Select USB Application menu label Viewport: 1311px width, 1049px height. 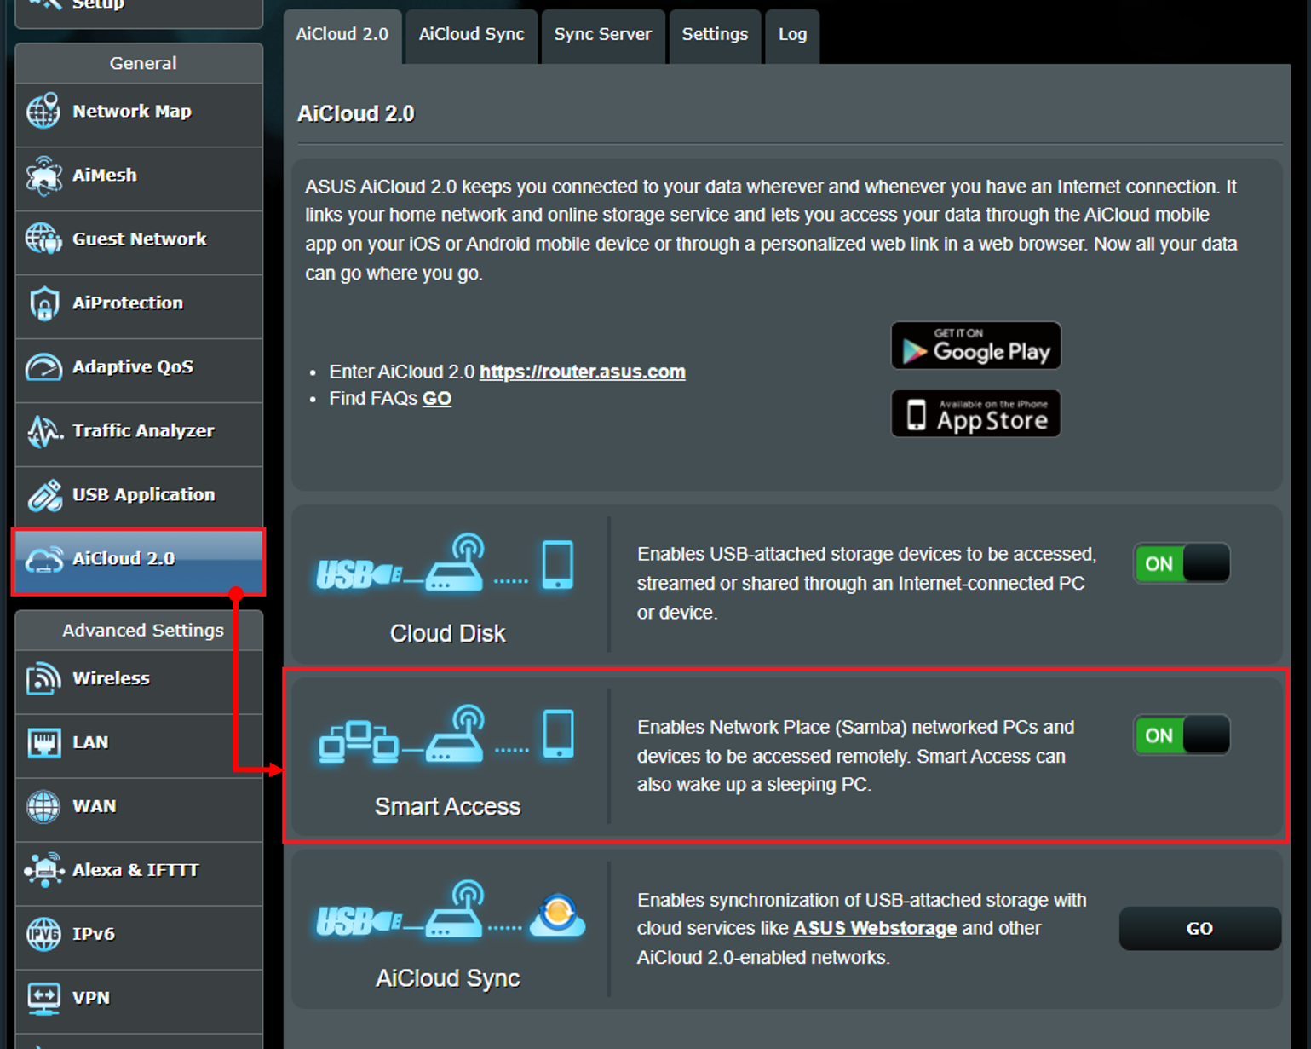(x=144, y=495)
